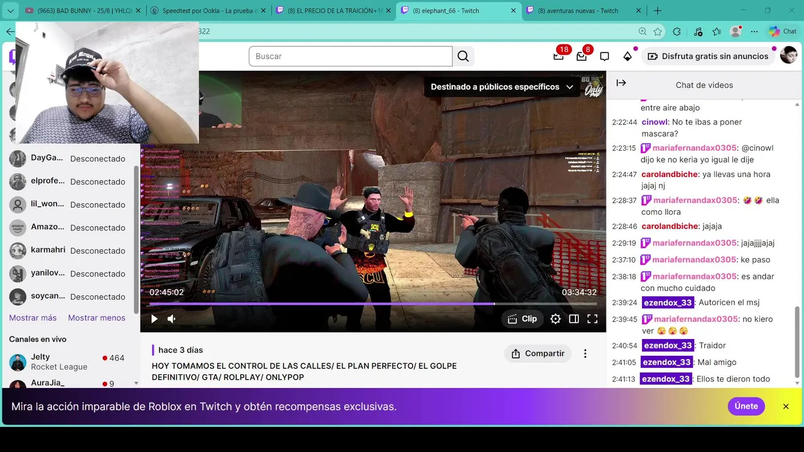Open Copilot Chat button

point(783,31)
